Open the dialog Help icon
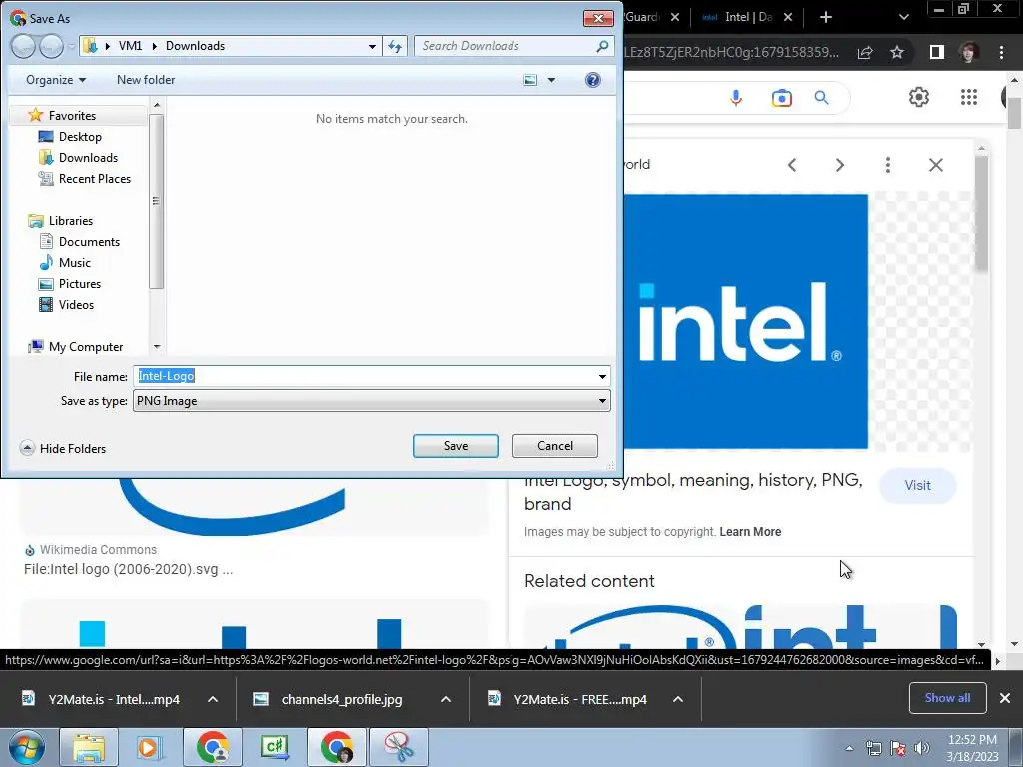1023x767 pixels. click(x=592, y=80)
